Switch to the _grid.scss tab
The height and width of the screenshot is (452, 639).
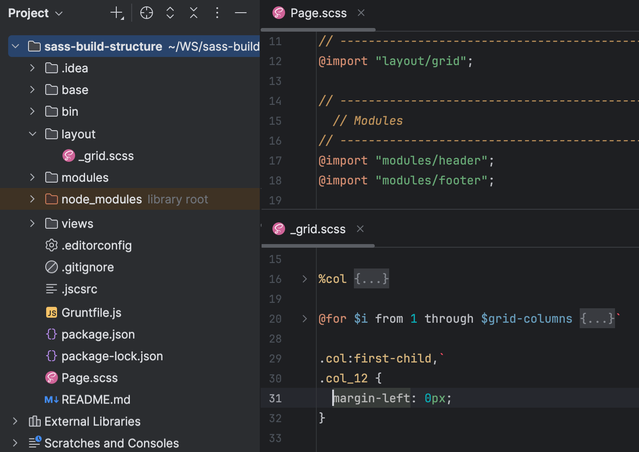tap(317, 229)
